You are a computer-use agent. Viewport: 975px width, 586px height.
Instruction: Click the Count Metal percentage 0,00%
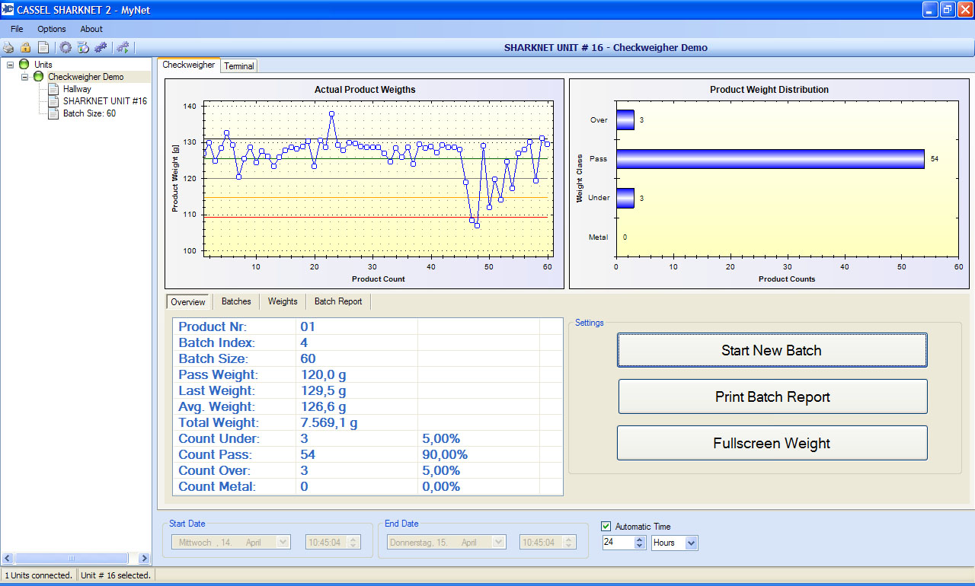pyautogui.click(x=441, y=486)
